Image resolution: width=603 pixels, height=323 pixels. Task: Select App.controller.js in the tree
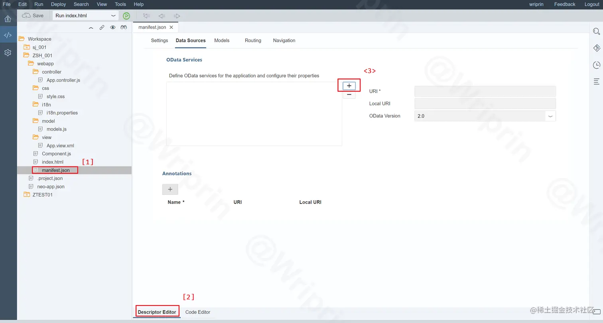point(63,80)
